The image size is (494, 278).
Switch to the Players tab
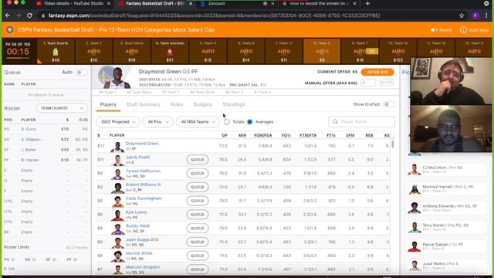(x=108, y=104)
